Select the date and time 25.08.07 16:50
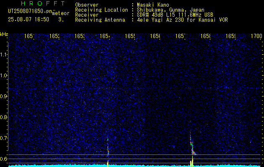 [x=29, y=20]
